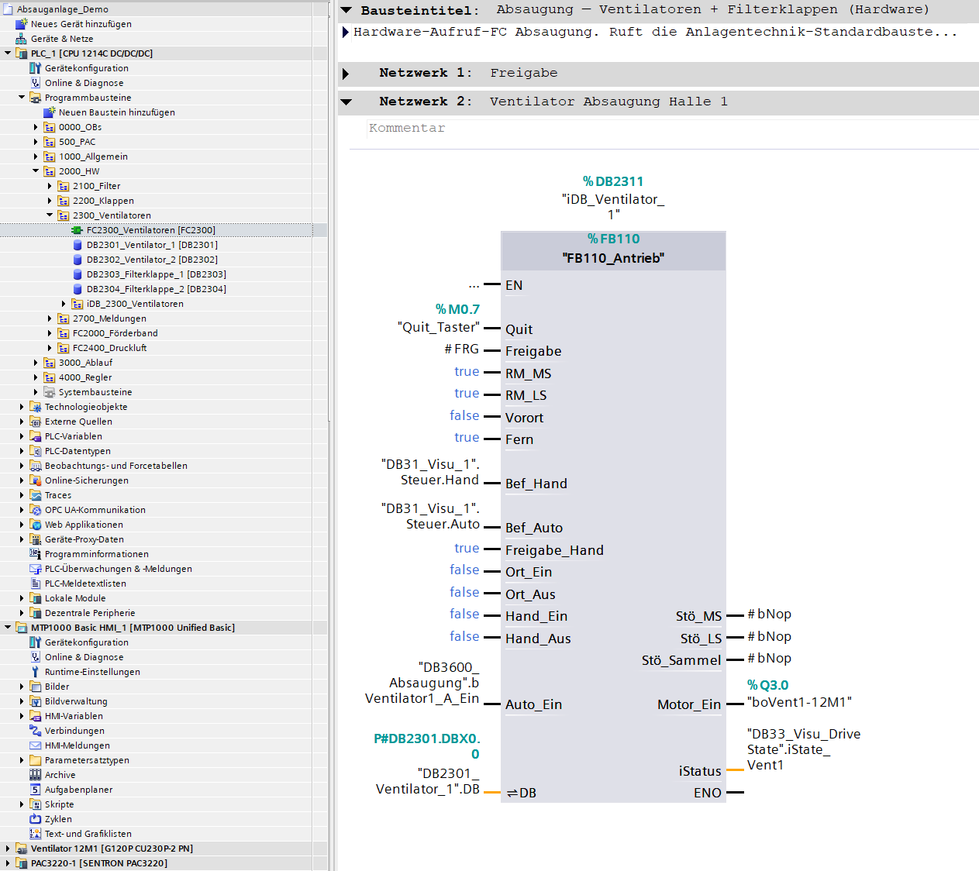Expand the 2100_Filter folder
979x871 pixels.
click(x=50, y=186)
